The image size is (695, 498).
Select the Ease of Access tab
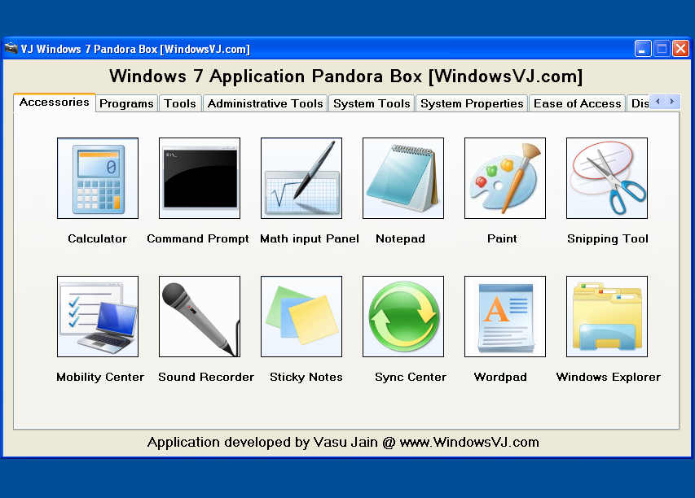tap(577, 103)
